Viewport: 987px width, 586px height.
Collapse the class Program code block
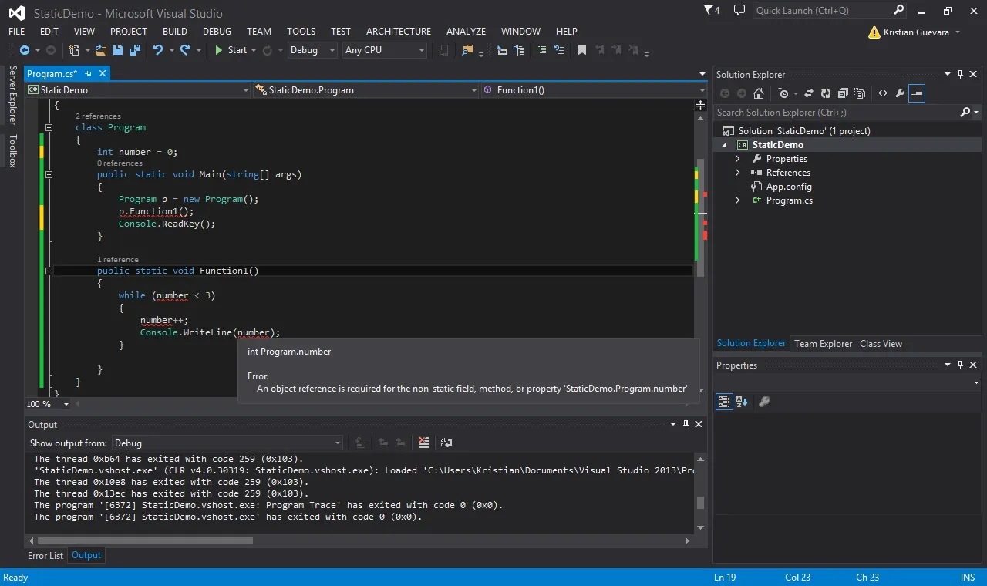pos(49,128)
